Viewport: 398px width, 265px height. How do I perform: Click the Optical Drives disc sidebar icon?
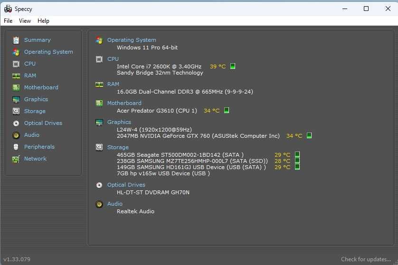16,123
